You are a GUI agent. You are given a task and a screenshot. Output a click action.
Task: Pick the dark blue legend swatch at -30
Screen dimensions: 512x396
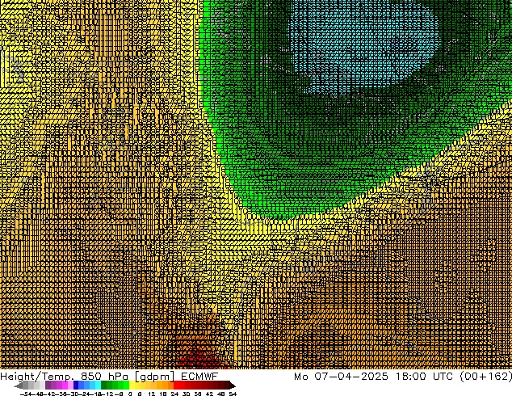[76, 385]
